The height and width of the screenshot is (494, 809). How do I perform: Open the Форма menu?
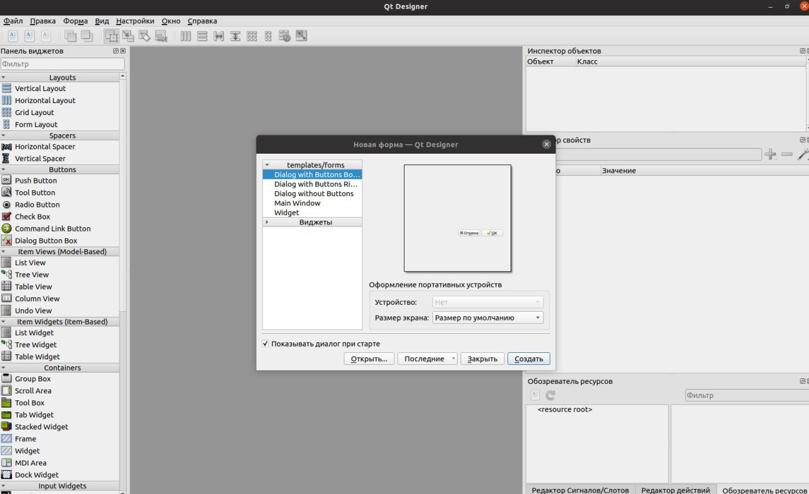pyautogui.click(x=76, y=21)
